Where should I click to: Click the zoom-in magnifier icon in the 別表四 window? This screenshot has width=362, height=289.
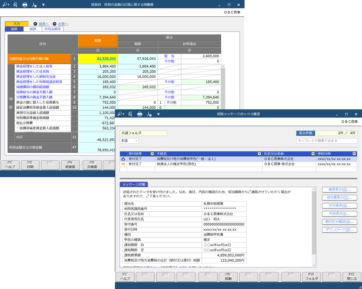(6, 5)
